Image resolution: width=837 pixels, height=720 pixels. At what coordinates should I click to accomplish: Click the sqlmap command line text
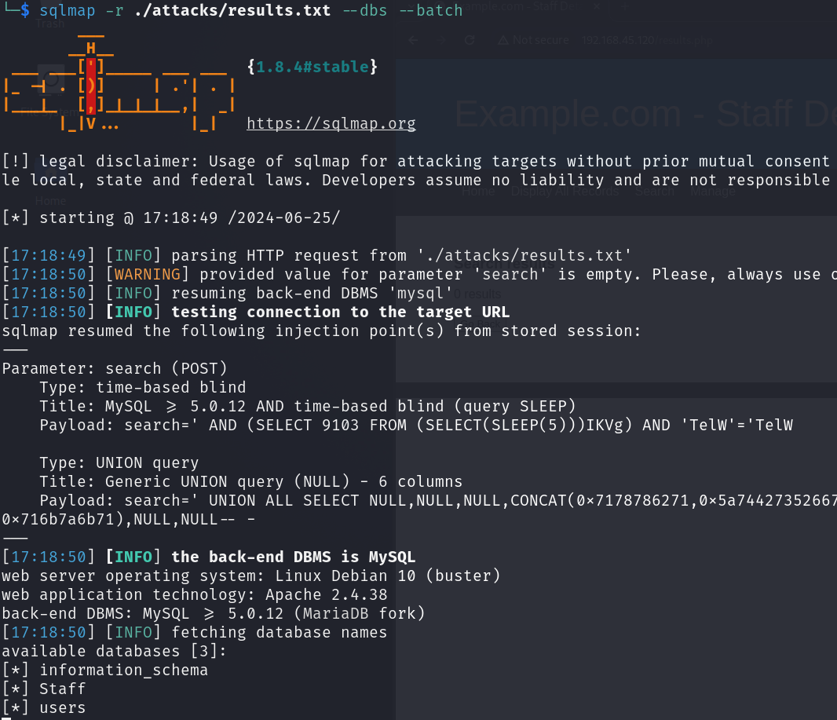(251, 10)
